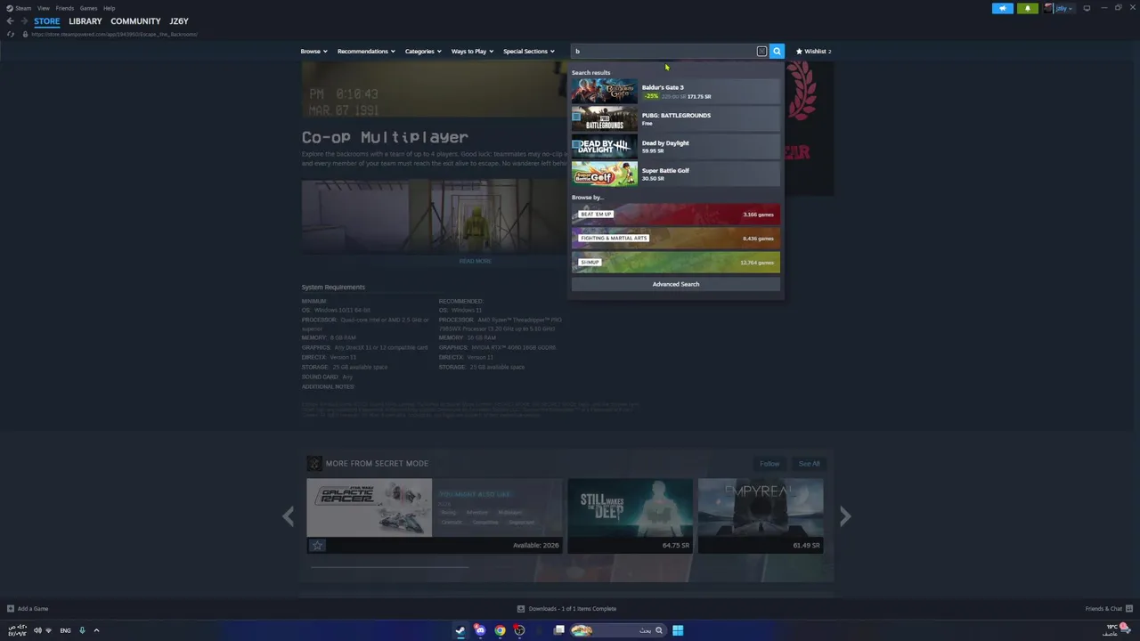The width and height of the screenshot is (1140, 641).
Task: Click the taskbar volume icon
Action: pyautogui.click(x=37, y=630)
